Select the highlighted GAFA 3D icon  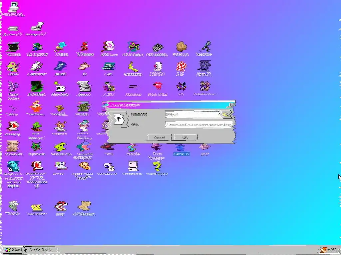(181, 148)
